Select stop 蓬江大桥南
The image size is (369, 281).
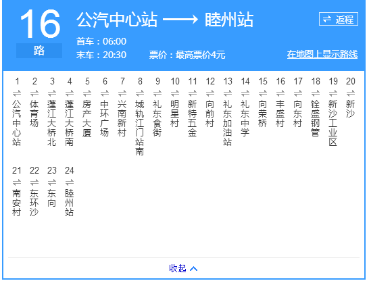point(70,123)
